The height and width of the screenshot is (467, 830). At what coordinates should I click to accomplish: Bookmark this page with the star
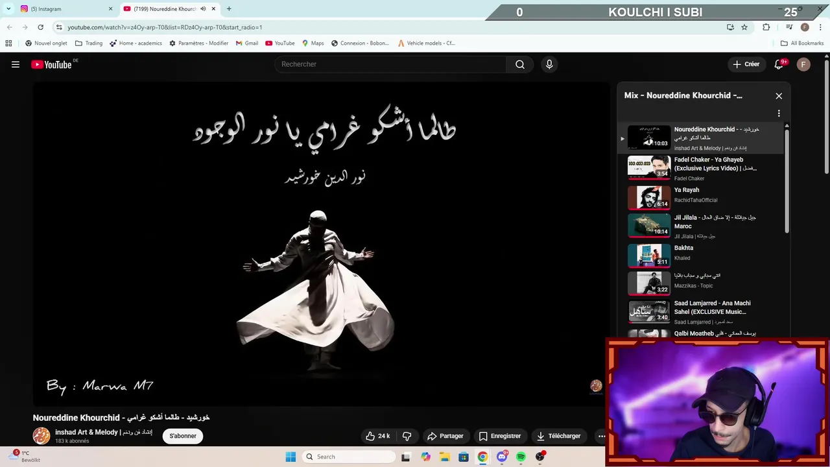744,27
